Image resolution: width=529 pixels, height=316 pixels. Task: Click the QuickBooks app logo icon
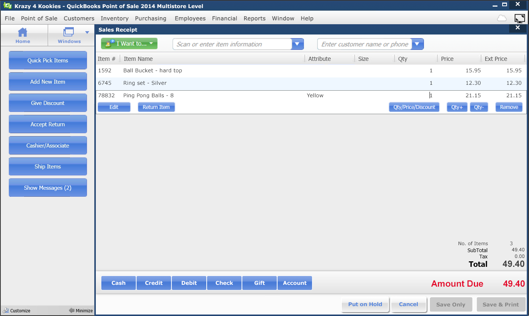coord(8,6)
